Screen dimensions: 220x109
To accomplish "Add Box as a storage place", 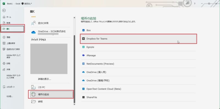I will click(x=139, y=30).
